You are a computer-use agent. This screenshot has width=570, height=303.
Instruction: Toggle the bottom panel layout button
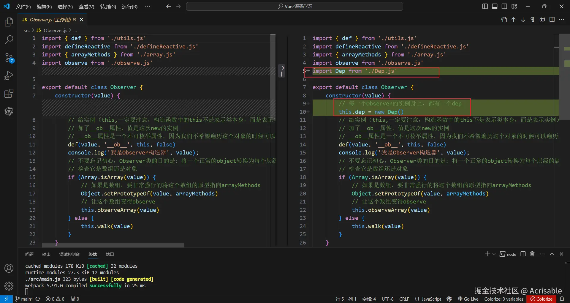[x=495, y=6]
